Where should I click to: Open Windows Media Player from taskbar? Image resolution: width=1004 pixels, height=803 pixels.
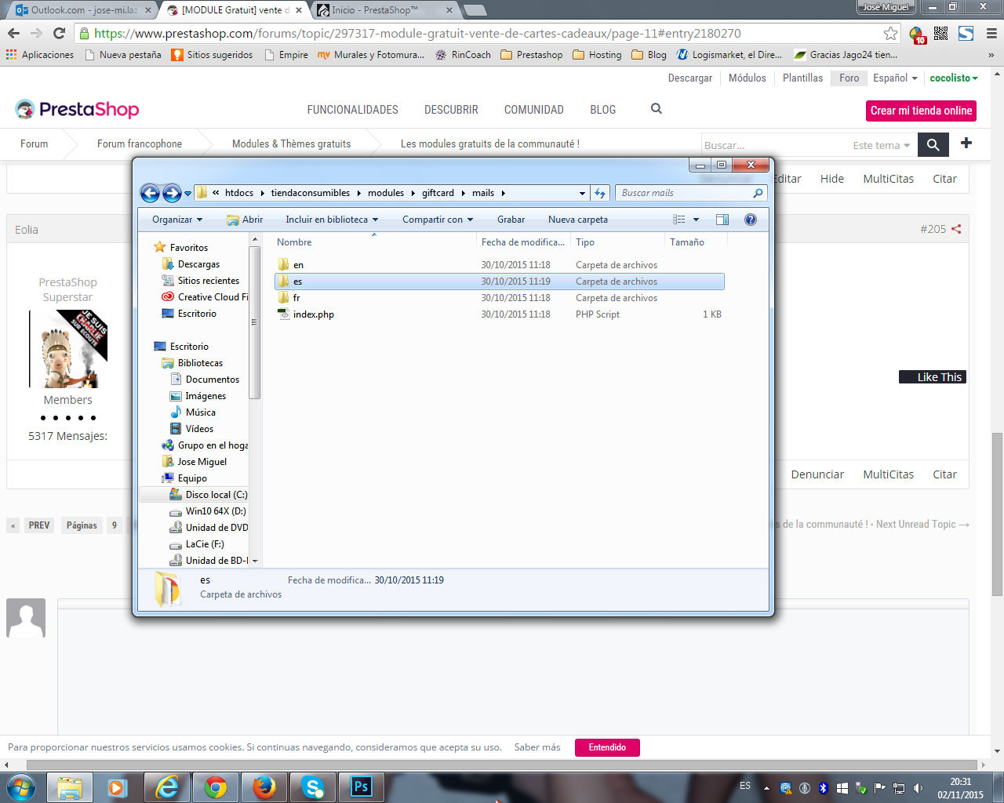click(x=118, y=787)
